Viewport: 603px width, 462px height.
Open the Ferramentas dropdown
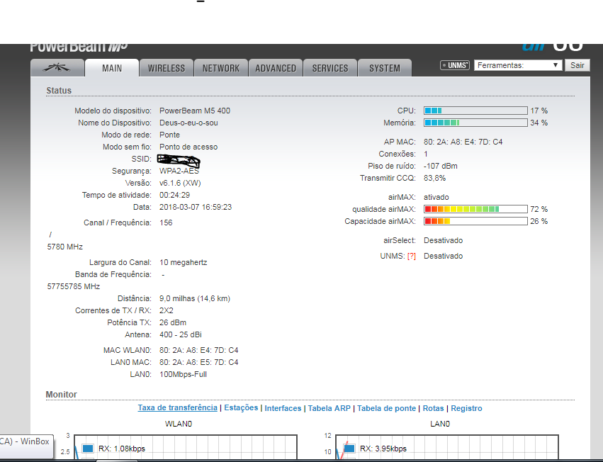coord(518,65)
